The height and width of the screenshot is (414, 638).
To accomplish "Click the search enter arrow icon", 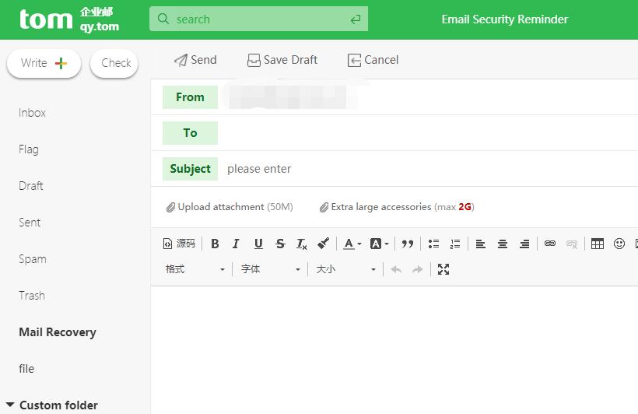I will coord(356,19).
